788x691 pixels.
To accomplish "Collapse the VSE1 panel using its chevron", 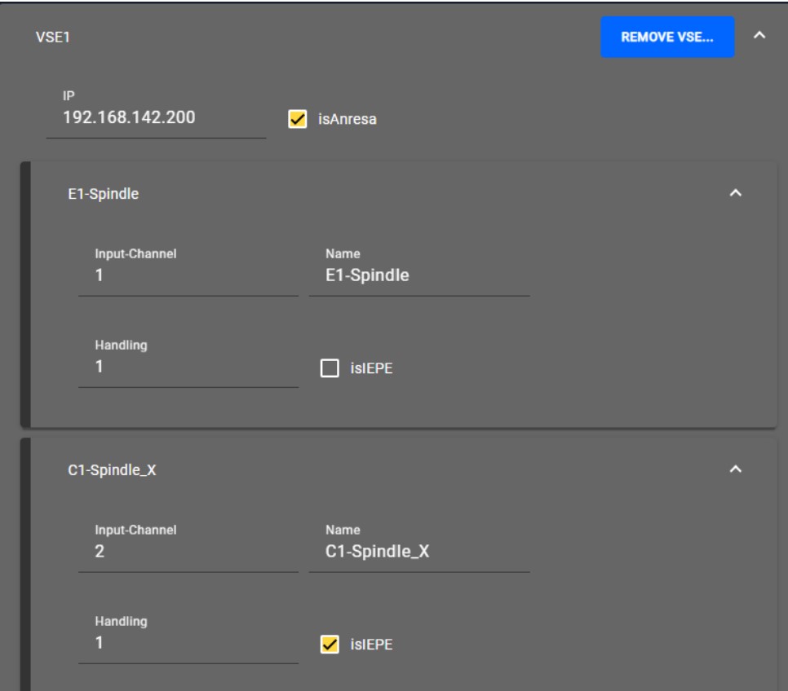I will point(758,37).
